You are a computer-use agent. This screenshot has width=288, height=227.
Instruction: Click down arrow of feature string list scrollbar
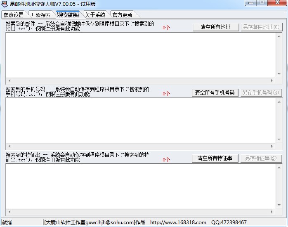[279, 205]
